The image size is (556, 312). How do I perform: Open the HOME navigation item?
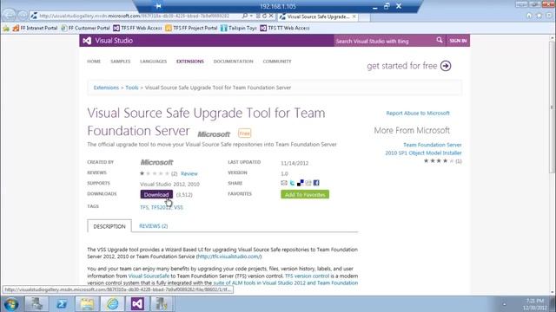coord(94,62)
